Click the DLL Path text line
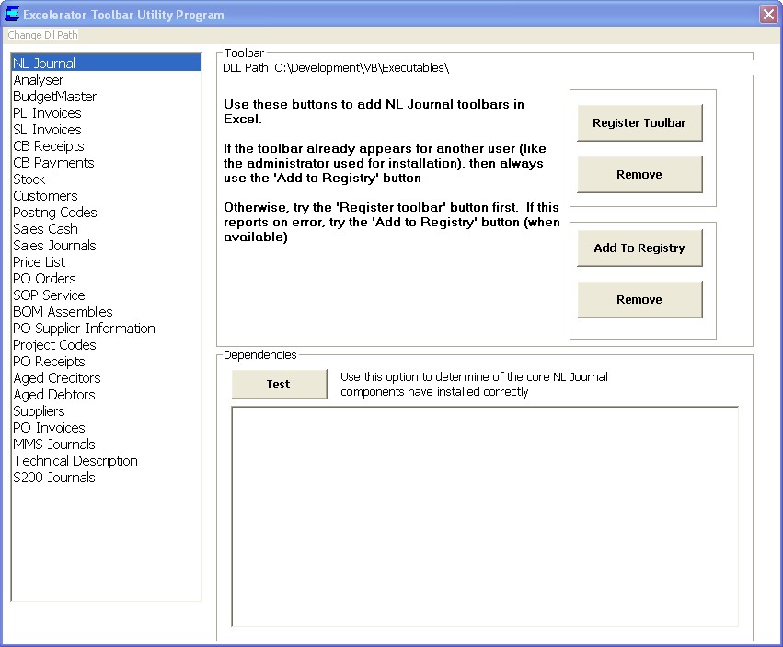783x647 pixels. coord(336,67)
